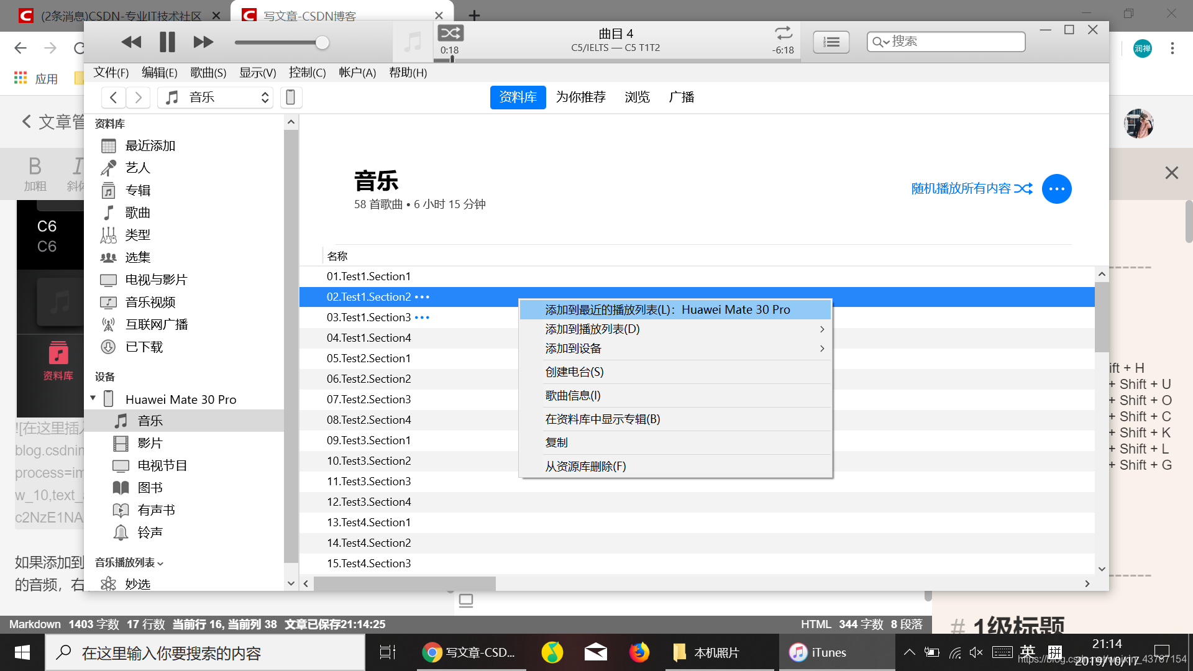Open the blue more-options circle button

pyautogui.click(x=1056, y=188)
